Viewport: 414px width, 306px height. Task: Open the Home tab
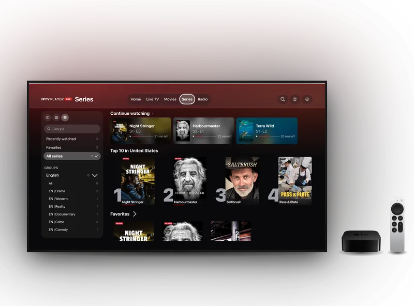tap(136, 99)
